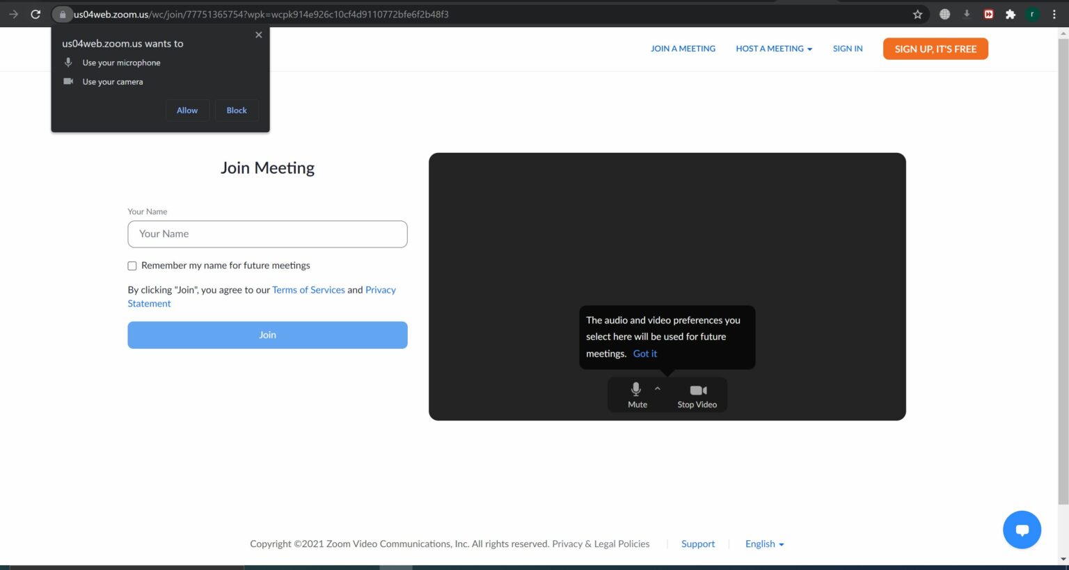Click SIGN UP, IT'S FREE button
The height and width of the screenshot is (570, 1069).
click(x=935, y=49)
